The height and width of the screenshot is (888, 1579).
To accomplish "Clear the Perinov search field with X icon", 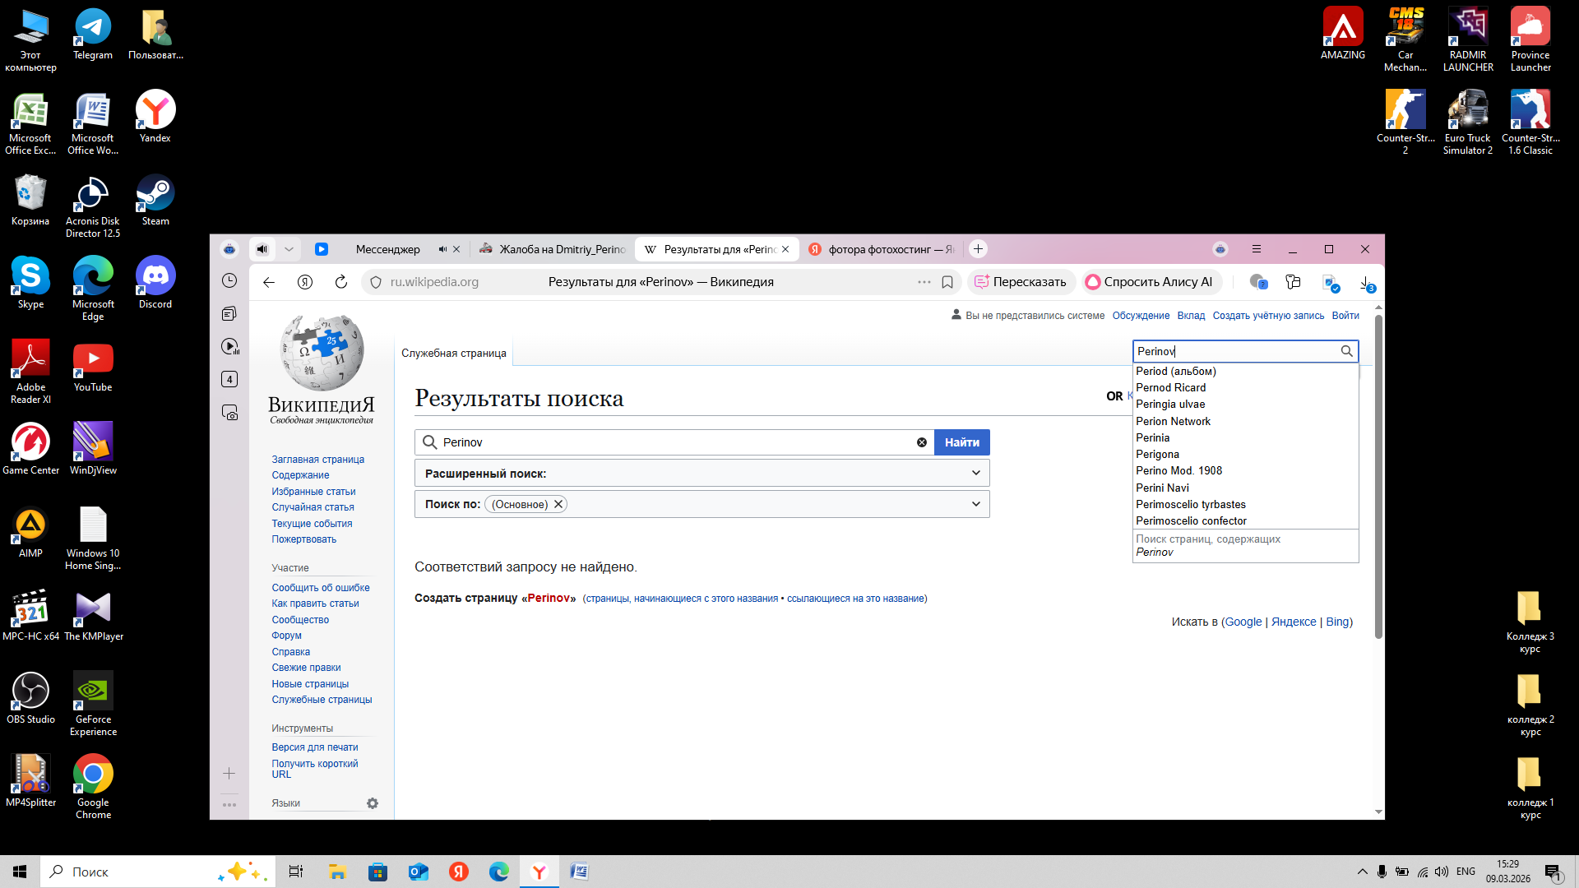I will pos(922,442).
